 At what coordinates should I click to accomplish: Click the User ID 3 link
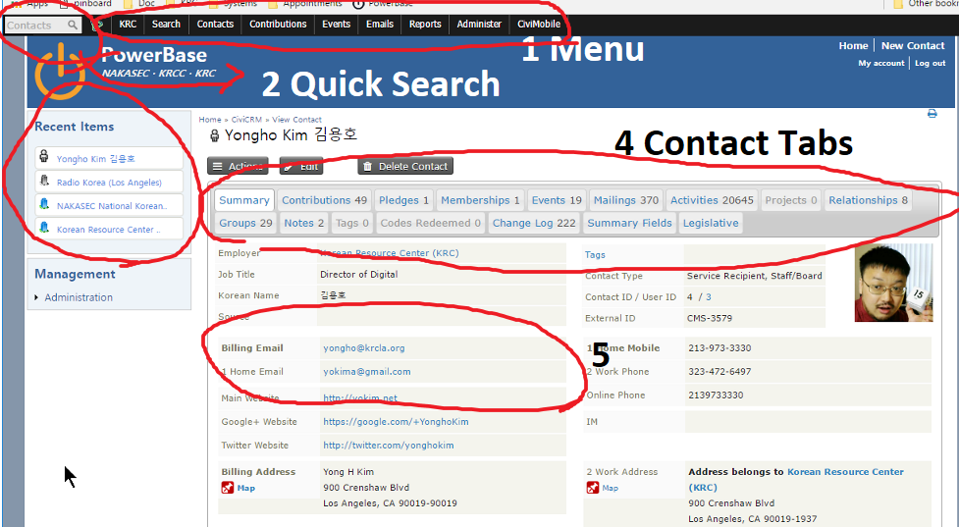tap(709, 297)
